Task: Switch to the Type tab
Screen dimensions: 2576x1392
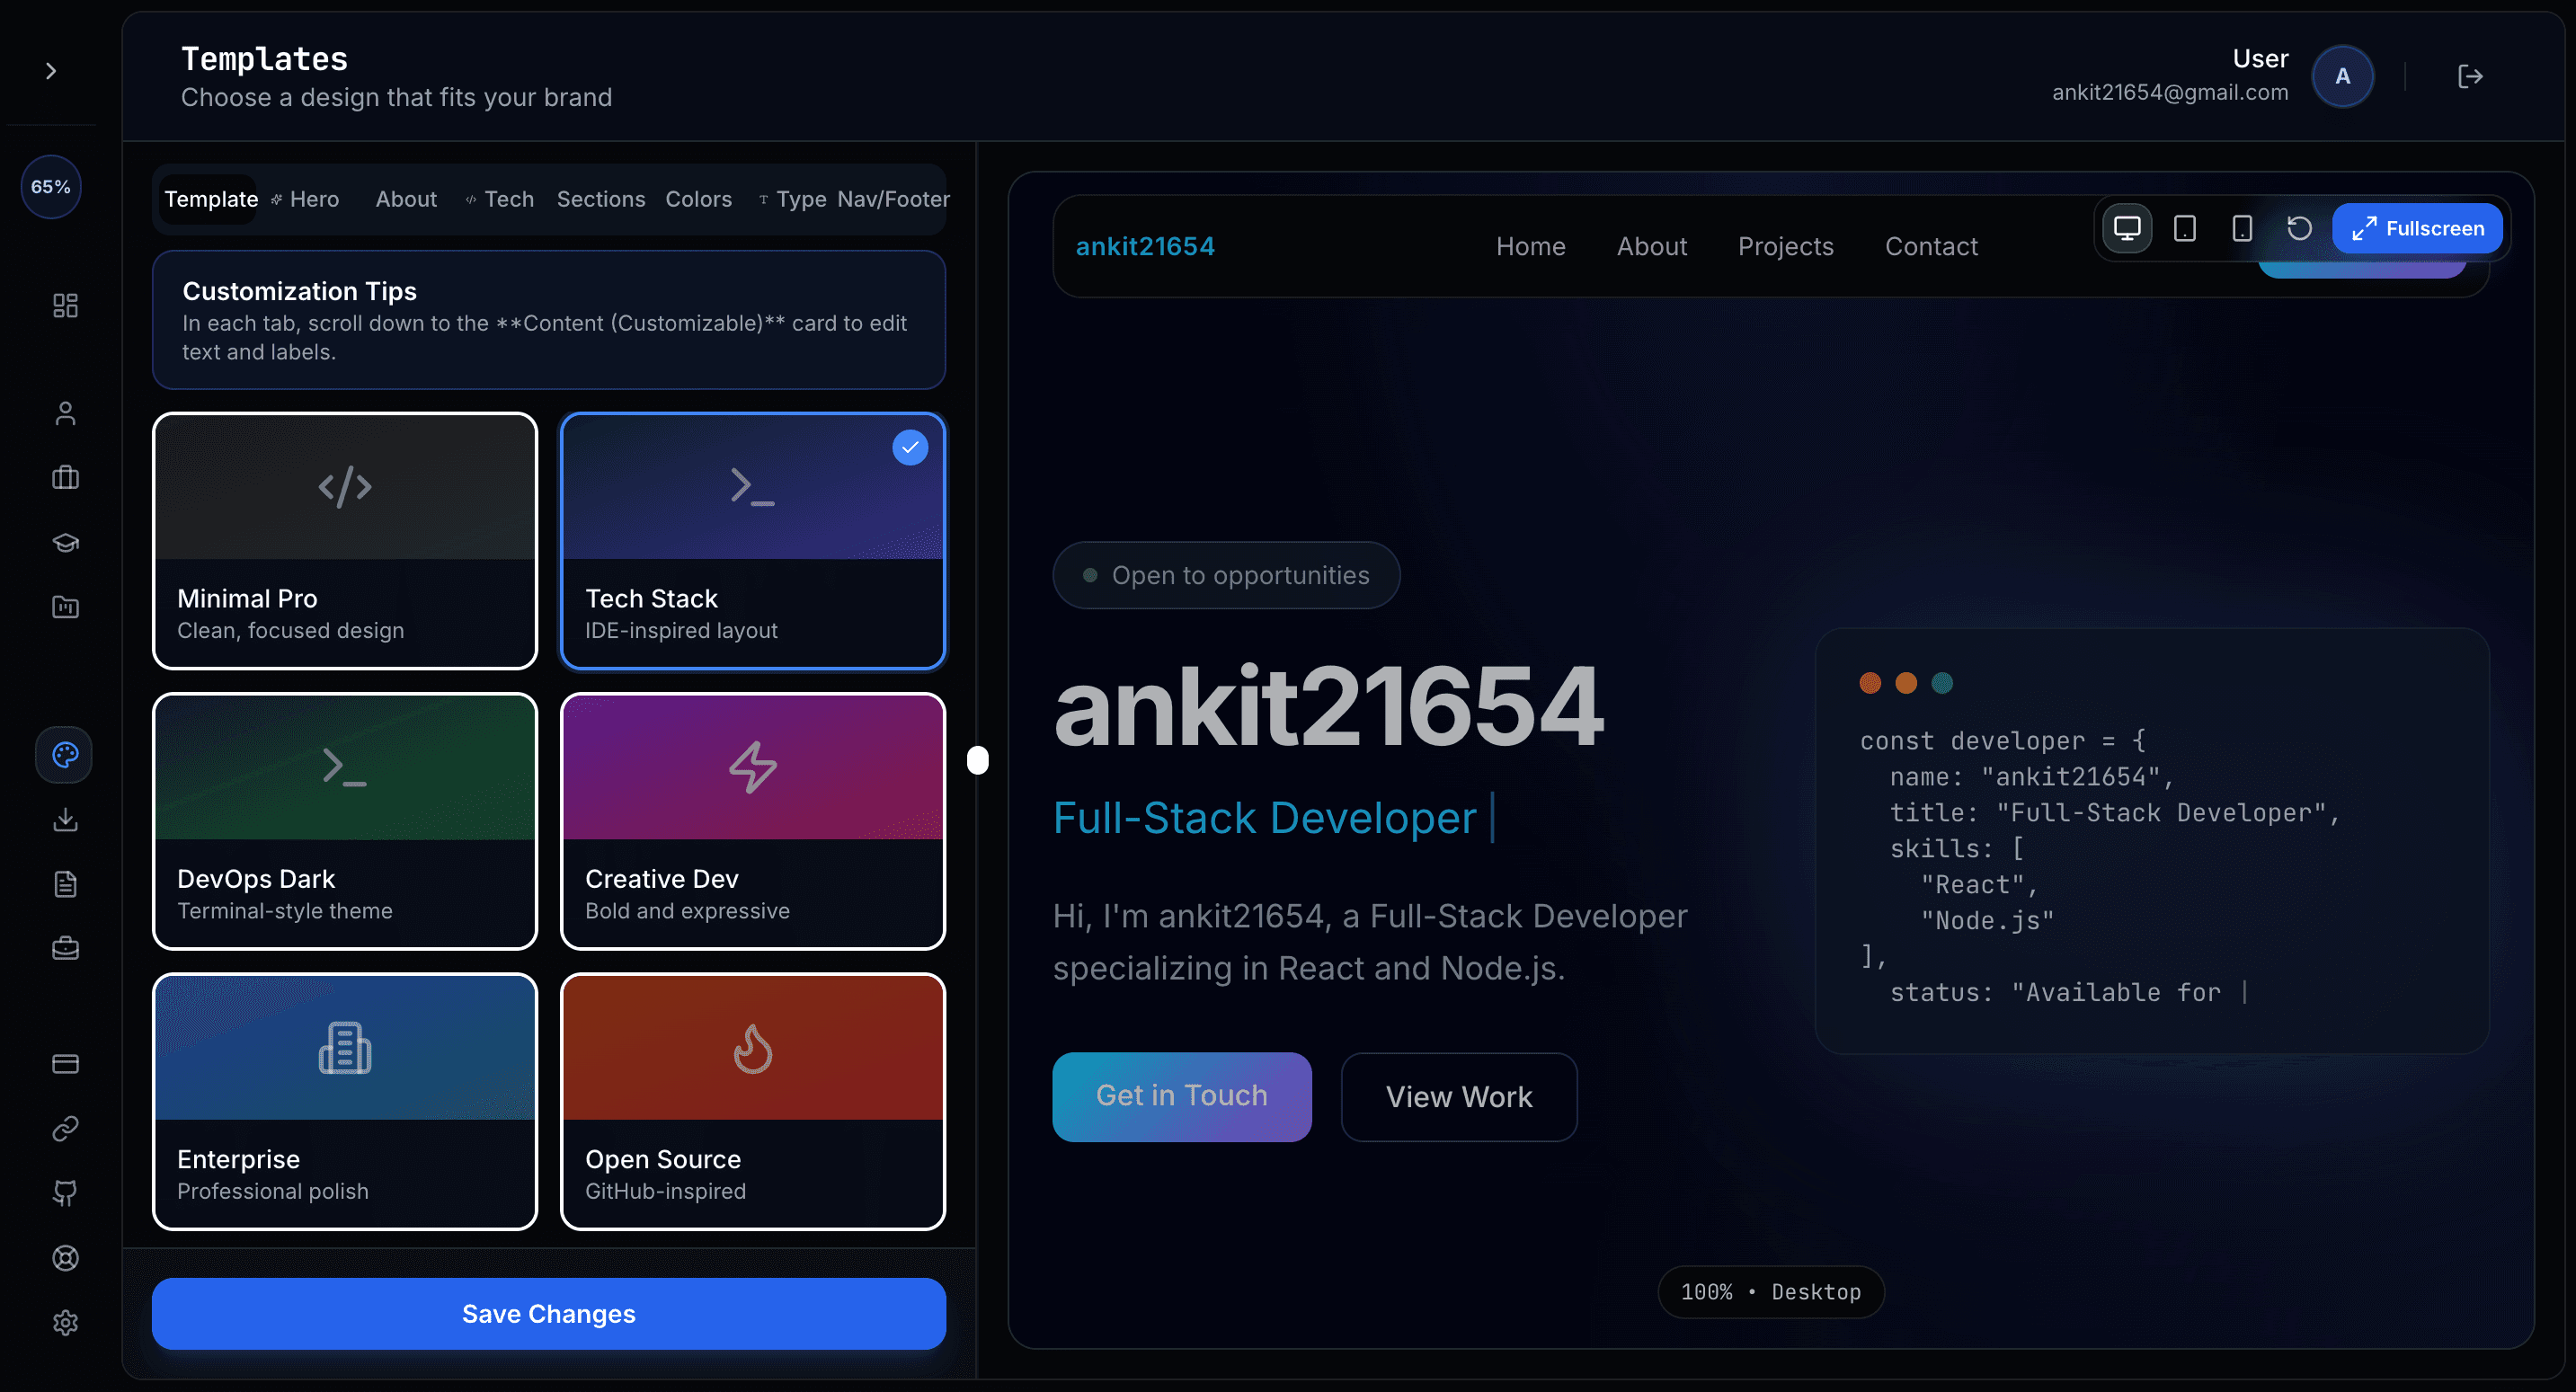Action: pyautogui.click(x=792, y=199)
